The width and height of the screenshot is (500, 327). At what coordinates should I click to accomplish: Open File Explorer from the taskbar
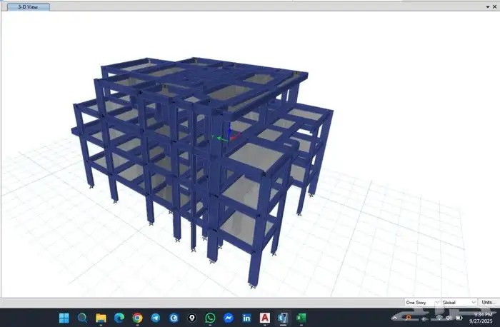pos(101,318)
